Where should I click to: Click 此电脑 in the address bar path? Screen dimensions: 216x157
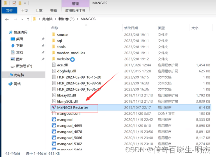coord(48,19)
